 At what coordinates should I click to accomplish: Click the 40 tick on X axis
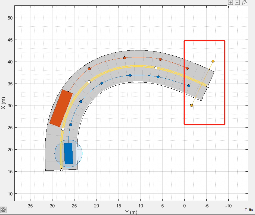[10, 62]
